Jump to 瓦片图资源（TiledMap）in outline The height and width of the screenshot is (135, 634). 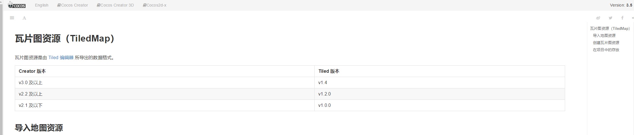[x=610, y=28]
